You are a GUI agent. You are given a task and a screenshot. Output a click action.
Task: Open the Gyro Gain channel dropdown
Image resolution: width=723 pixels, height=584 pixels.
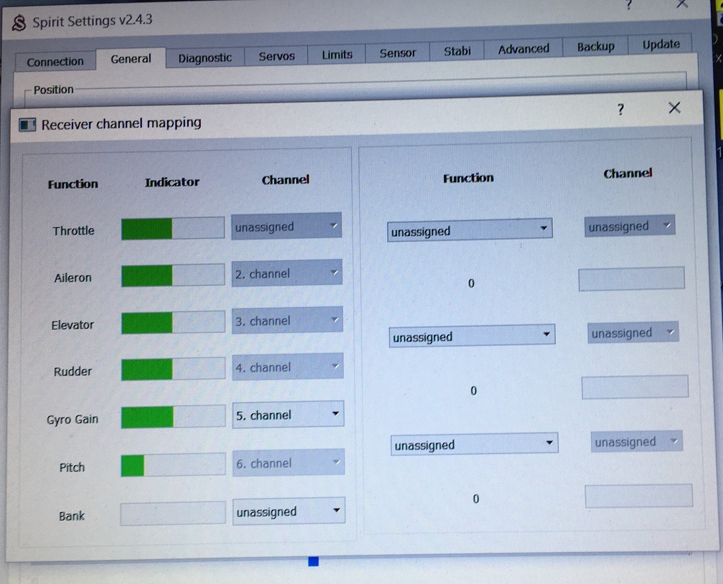pos(288,415)
